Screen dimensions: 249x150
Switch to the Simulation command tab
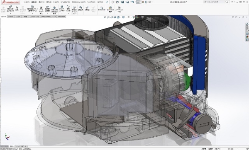pos(61,17)
